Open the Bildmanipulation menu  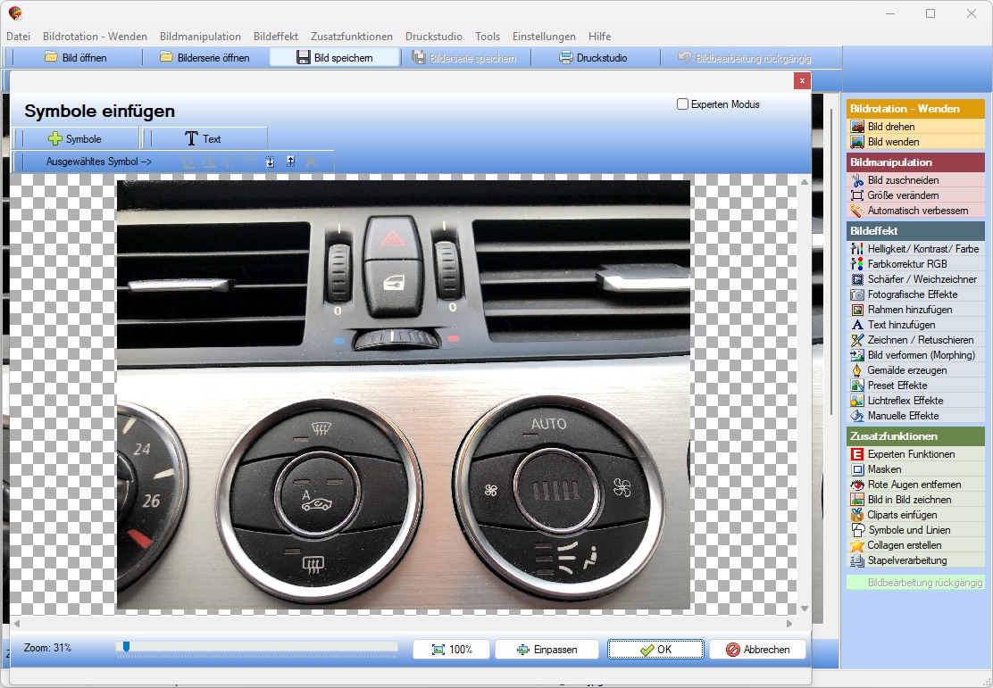click(x=200, y=36)
